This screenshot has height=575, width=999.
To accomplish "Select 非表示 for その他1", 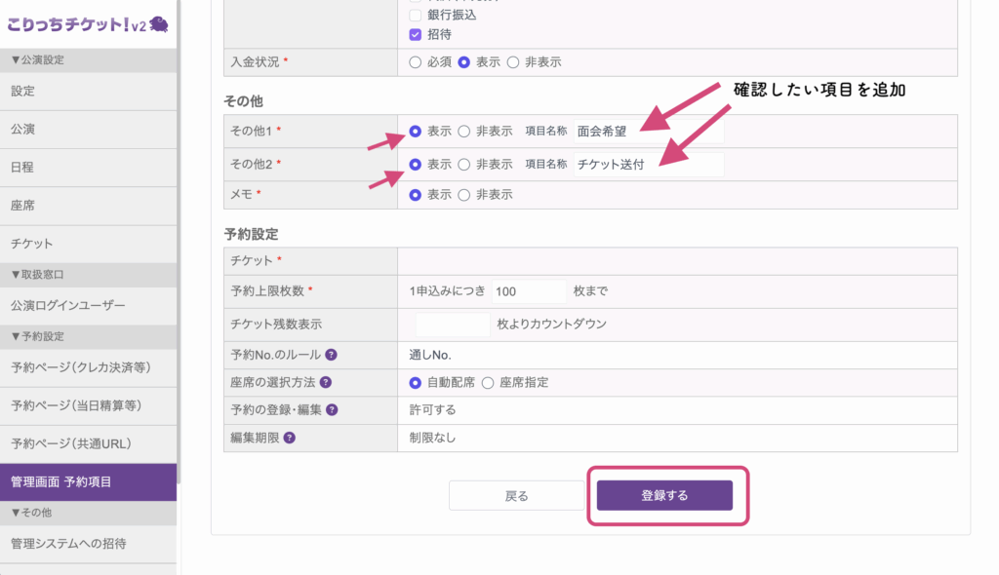I will (464, 132).
